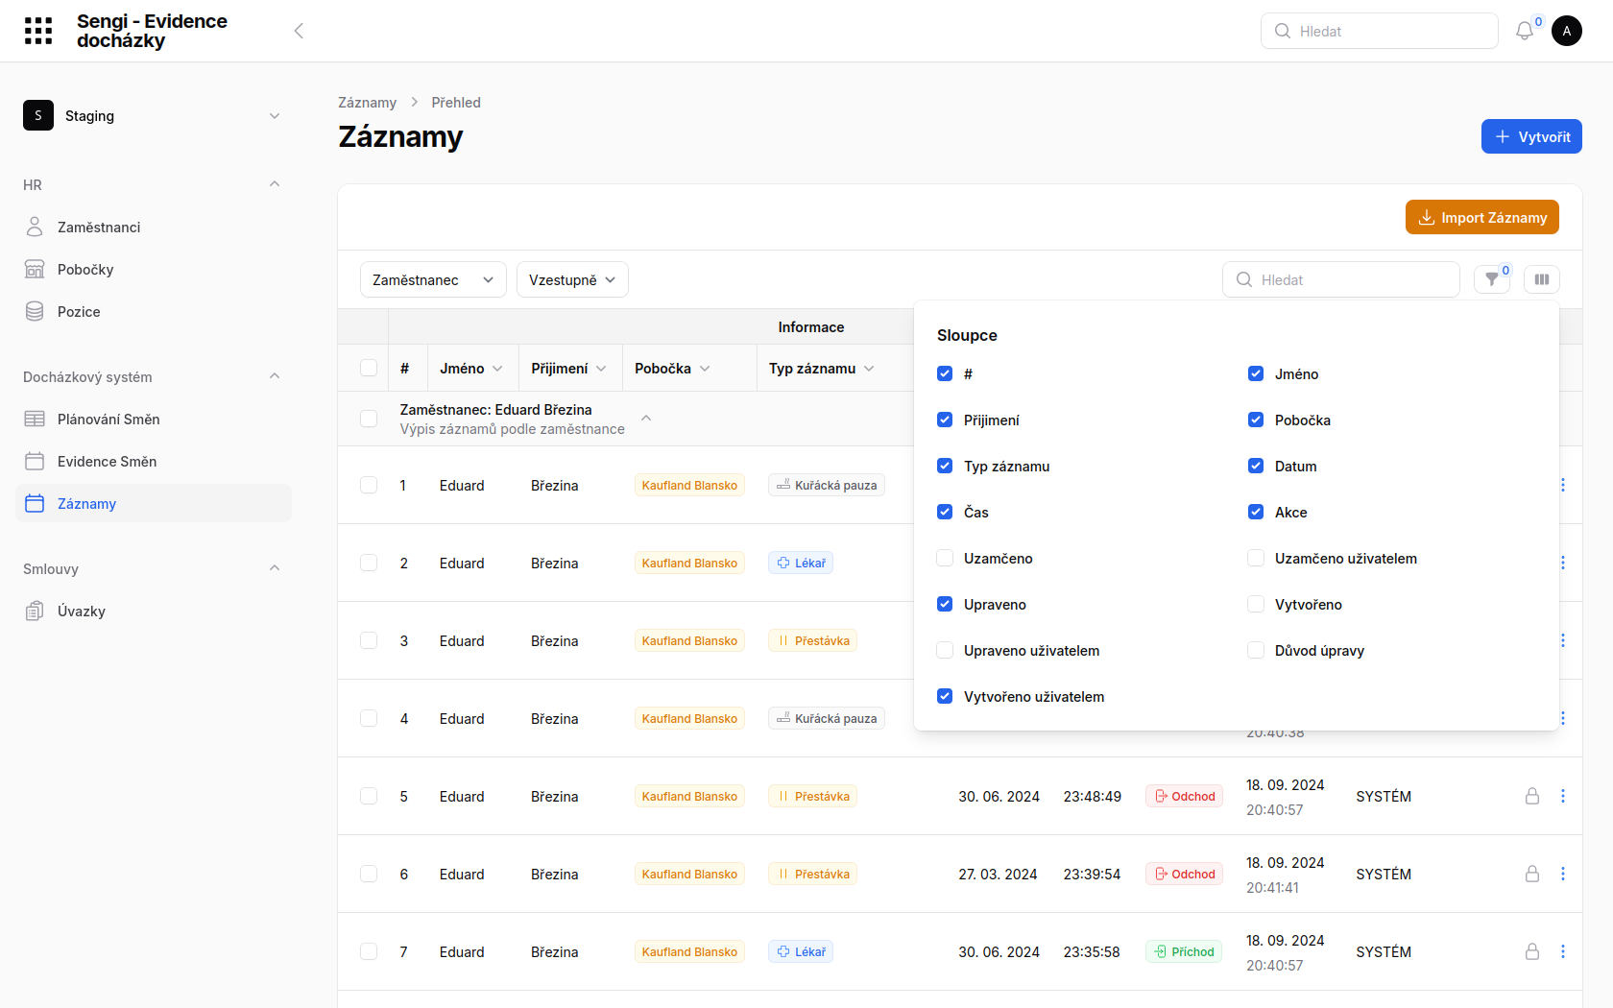Enable the Vytvořeno column checkbox
The width and height of the screenshot is (1613, 1008).
coord(1256,604)
